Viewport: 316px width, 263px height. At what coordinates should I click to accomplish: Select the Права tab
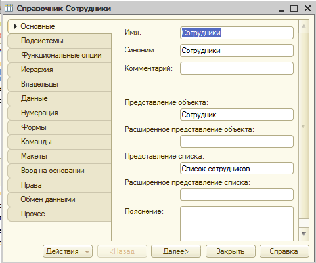59,185
